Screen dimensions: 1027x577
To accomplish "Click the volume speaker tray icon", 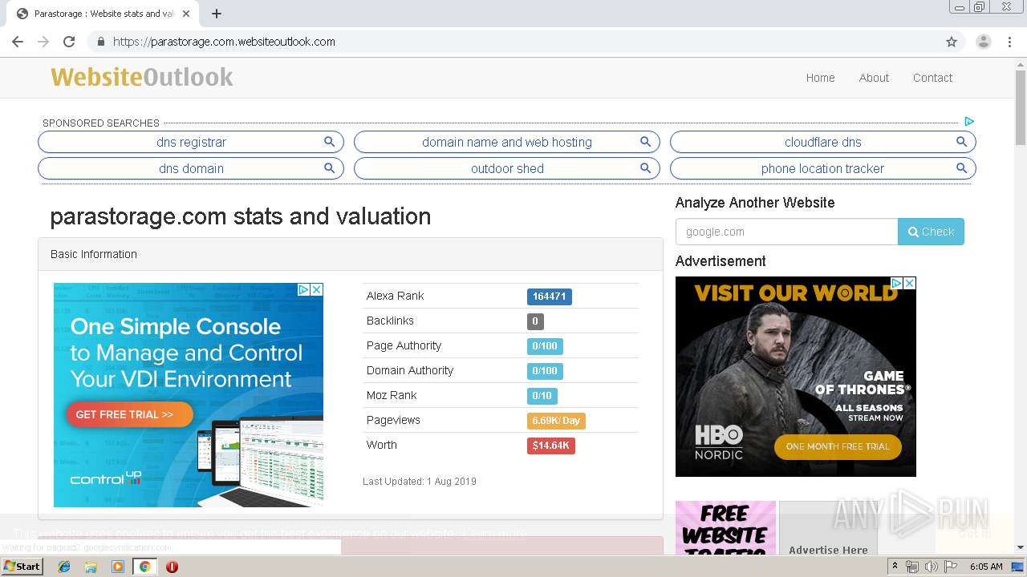I will 931,567.
